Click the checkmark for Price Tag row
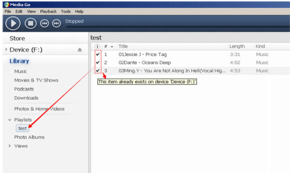Screen dimensions: 290x173 [x=98, y=54]
